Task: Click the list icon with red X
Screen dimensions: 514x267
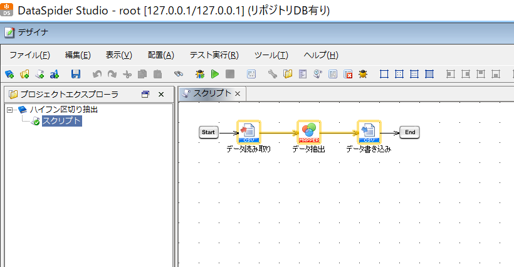Action: (348, 74)
